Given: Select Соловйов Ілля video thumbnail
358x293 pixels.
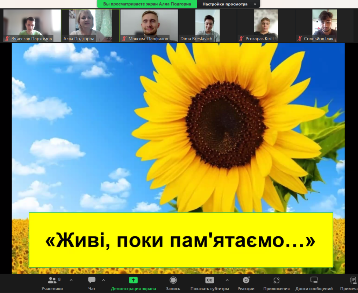Looking at the screenshot, I should (324, 26).
